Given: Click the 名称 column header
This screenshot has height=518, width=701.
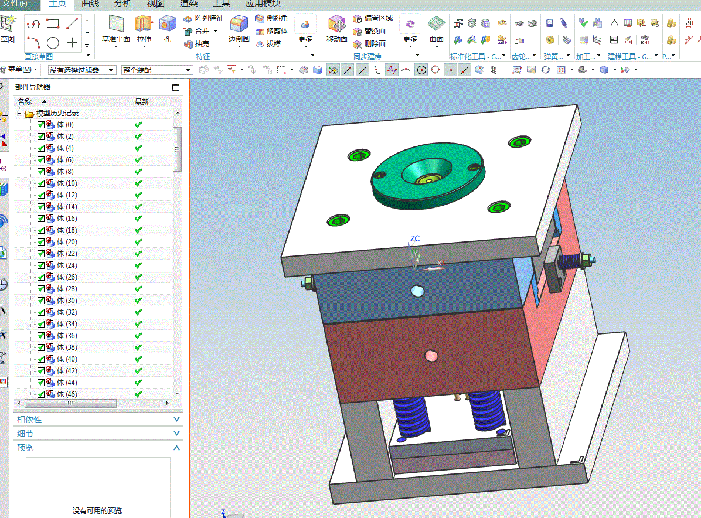Looking at the screenshot, I should pos(25,101).
